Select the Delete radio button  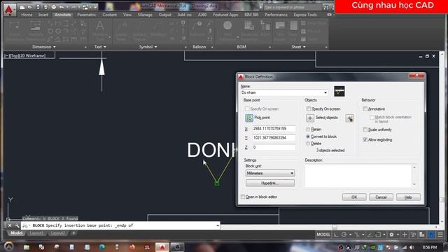(x=308, y=143)
